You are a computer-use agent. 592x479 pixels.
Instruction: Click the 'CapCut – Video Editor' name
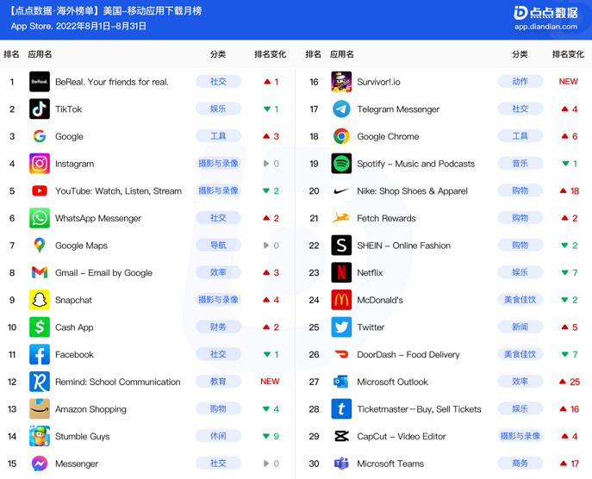402,436
